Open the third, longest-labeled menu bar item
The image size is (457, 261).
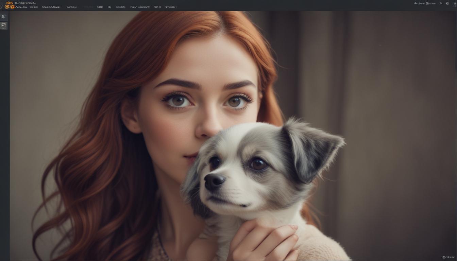click(x=51, y=7)
